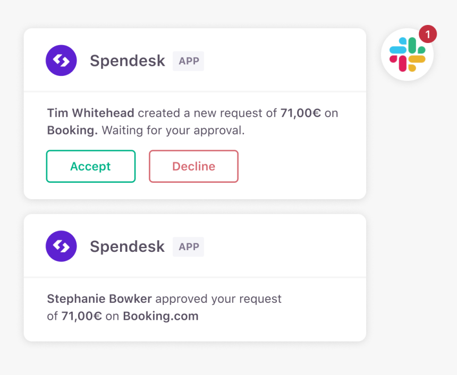
Task: Click the Slack logo icon
Action: point(407,55)
